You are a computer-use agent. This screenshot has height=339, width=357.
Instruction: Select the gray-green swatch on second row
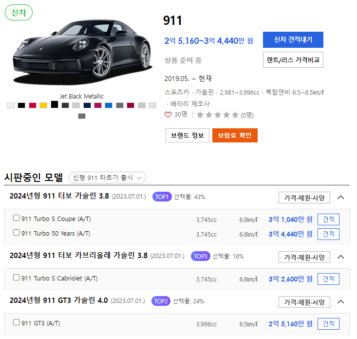82,116
